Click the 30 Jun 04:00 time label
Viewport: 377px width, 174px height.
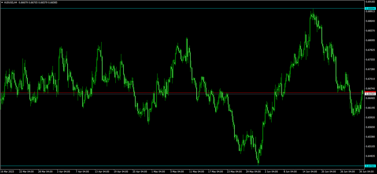(367, 172)
